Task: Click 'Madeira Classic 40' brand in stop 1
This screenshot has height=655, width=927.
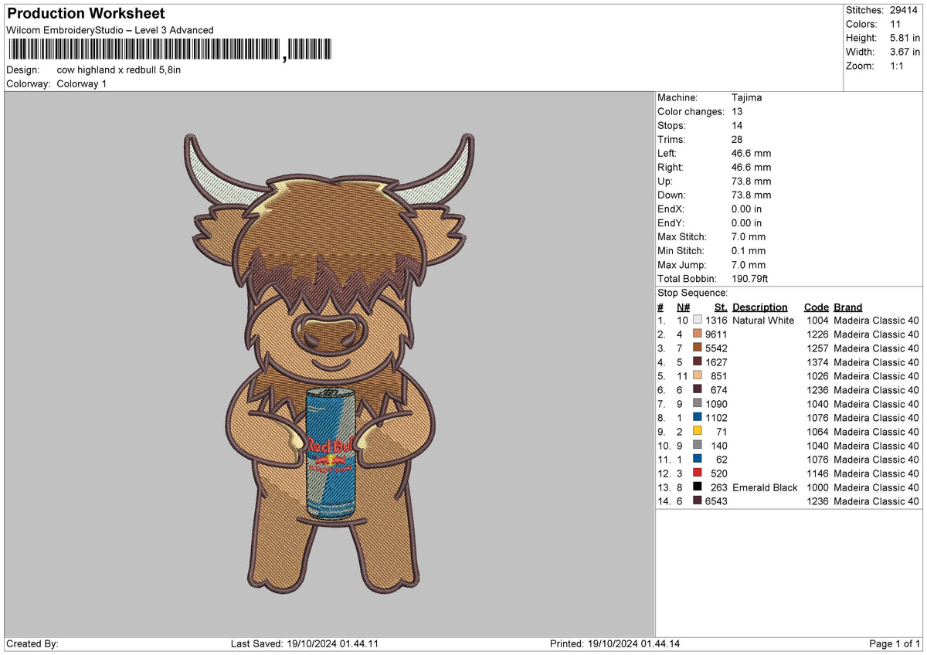Action: (x=877, y=321)
